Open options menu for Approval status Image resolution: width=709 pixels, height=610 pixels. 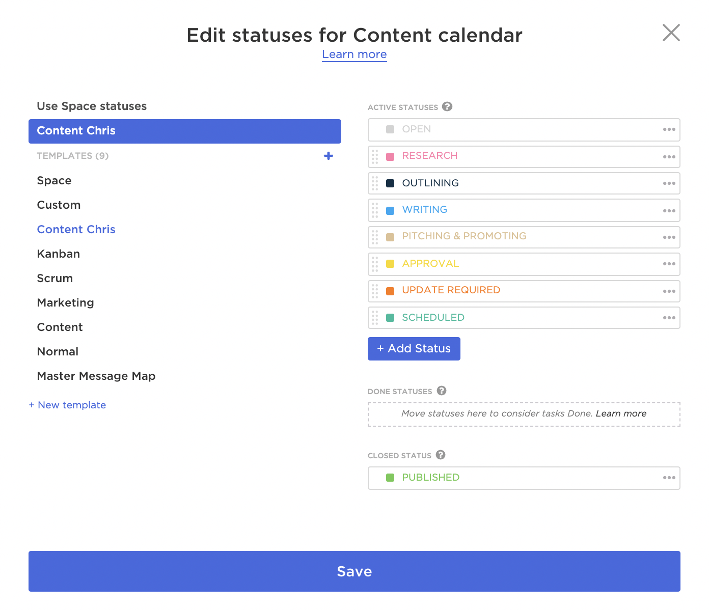pos(669,264)
